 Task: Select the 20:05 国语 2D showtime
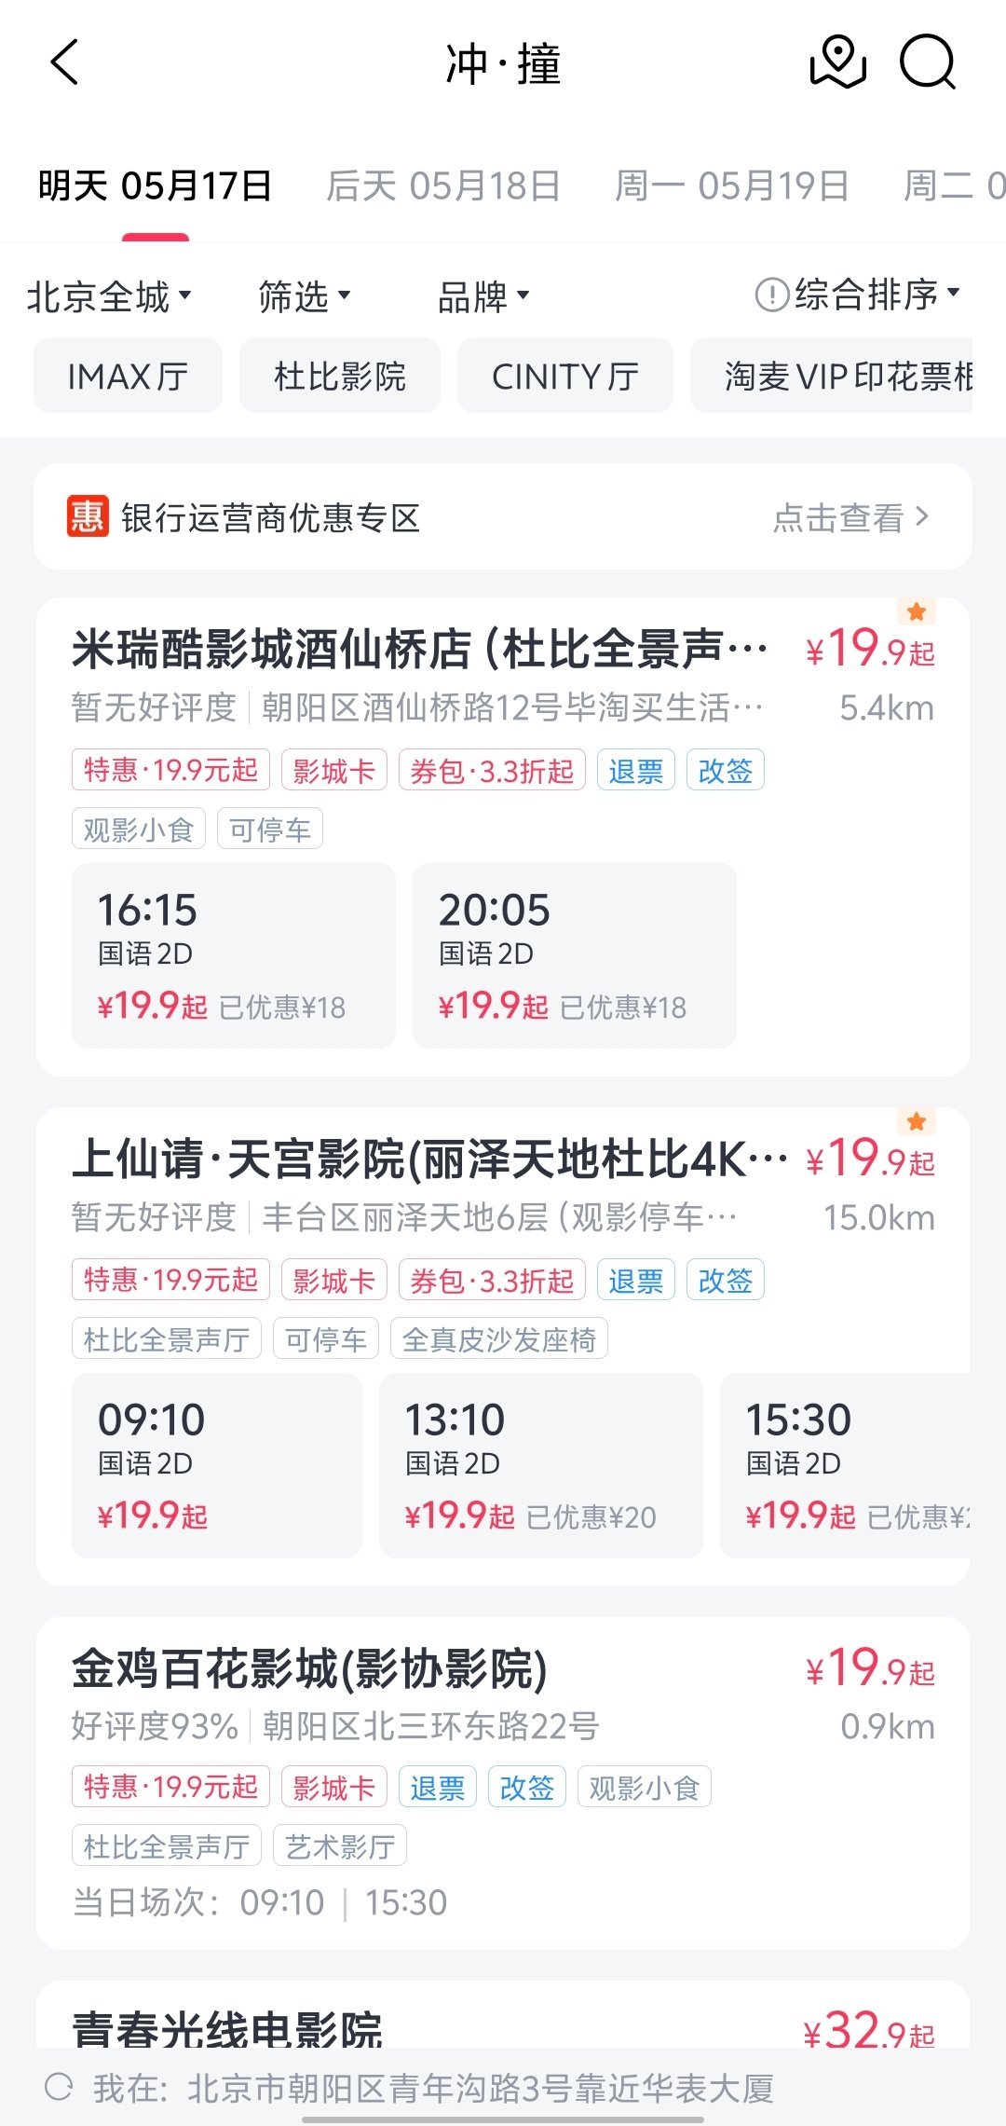pos(575,955)
